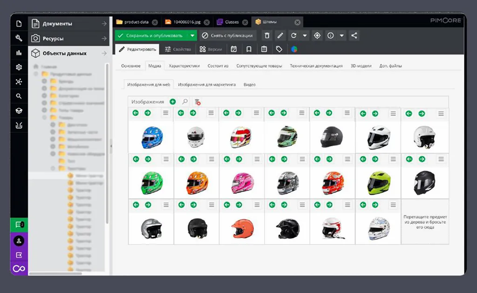Image resolution: width=477 pixels, height=293 pixels.
Task: Move blue helmet left with arrow
Action: click(136, 113)
